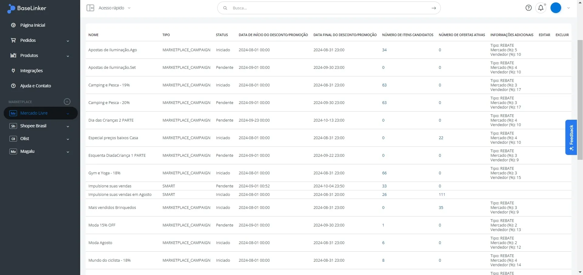Open the Pedidos menu
This screenshot has width=583, height=275.
coord(28,40)
